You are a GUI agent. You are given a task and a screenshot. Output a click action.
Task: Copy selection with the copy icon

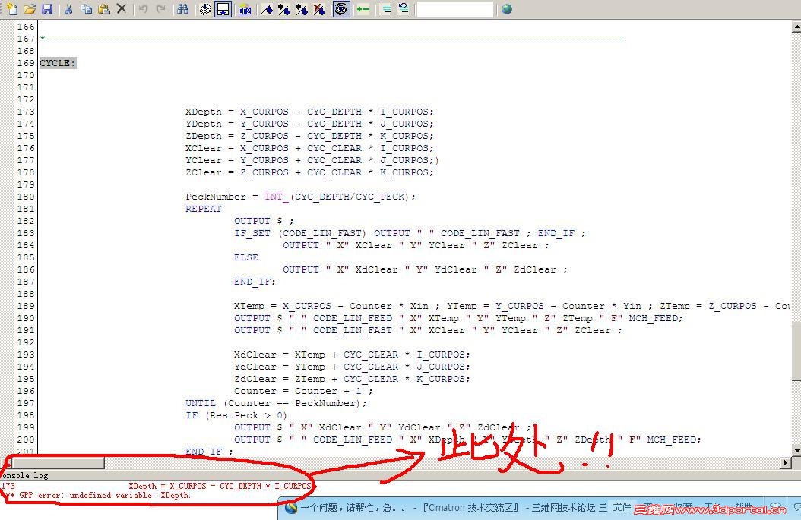point(87,9)
